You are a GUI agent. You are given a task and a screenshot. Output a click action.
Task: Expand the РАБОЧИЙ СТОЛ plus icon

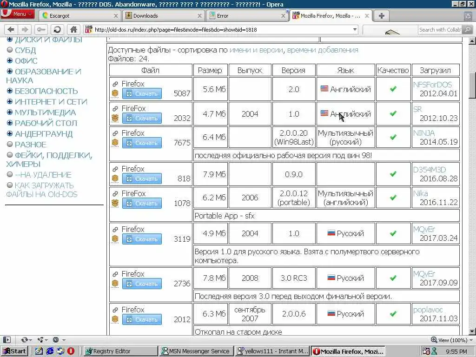click(10, 123)
